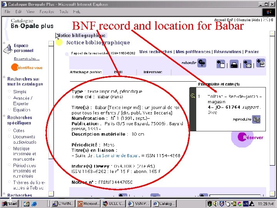Select the Avancée / Experte search option
277x208 pixels.
pyautogui.click(x=10, y=97)
